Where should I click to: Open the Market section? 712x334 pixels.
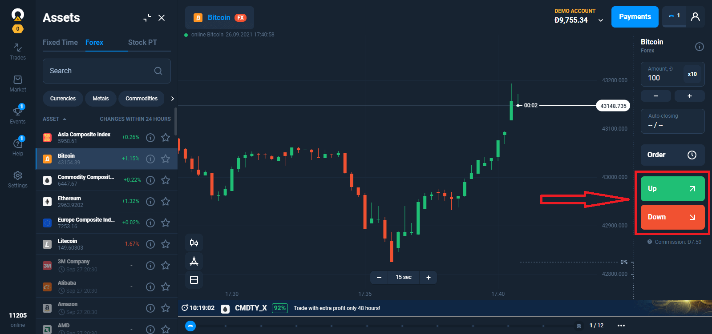(x=17, y=83)
